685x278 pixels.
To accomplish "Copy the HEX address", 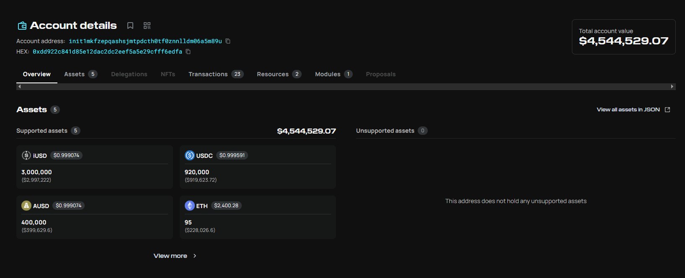I will tap(188, 51).
